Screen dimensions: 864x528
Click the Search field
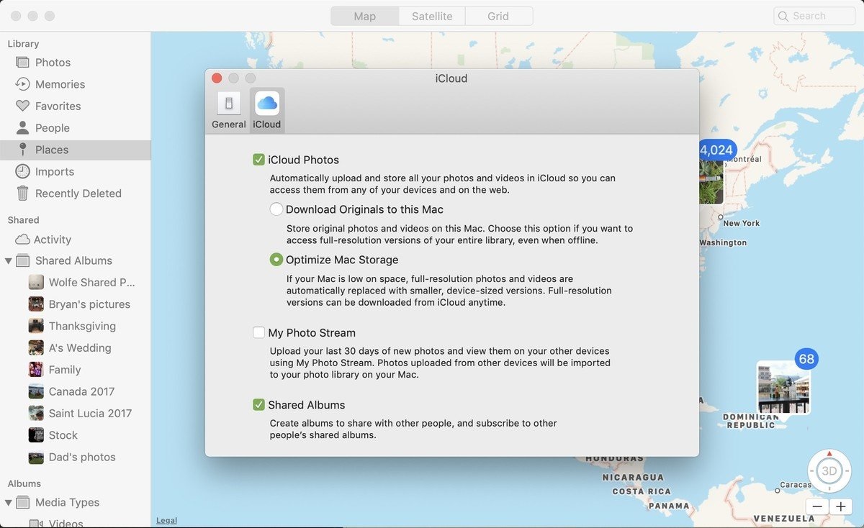[814, 16]
